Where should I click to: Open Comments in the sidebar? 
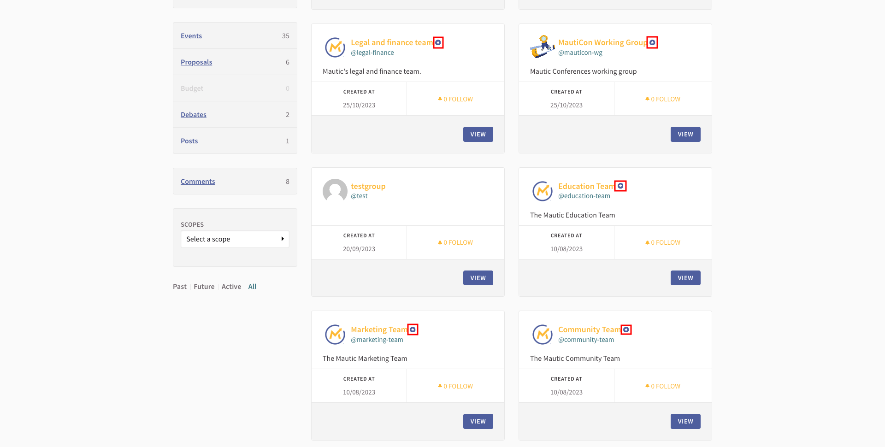pyautogui.click(x=198, y=182)
